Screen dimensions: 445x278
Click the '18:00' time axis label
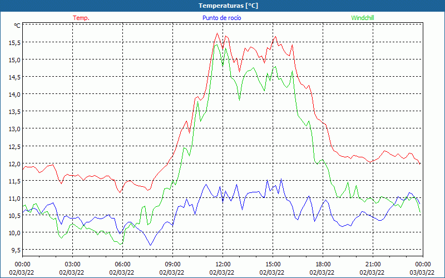pos(323,265)
